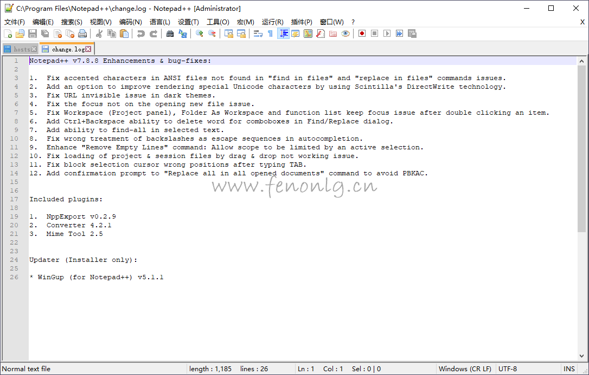Click the Undo arrow icon
589x375 pixels.
141,34
